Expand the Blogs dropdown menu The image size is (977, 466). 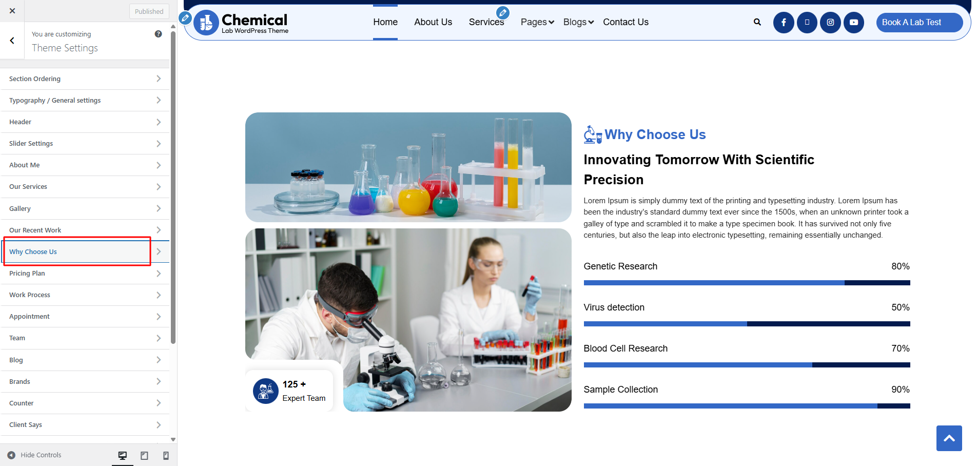(578, 22)
